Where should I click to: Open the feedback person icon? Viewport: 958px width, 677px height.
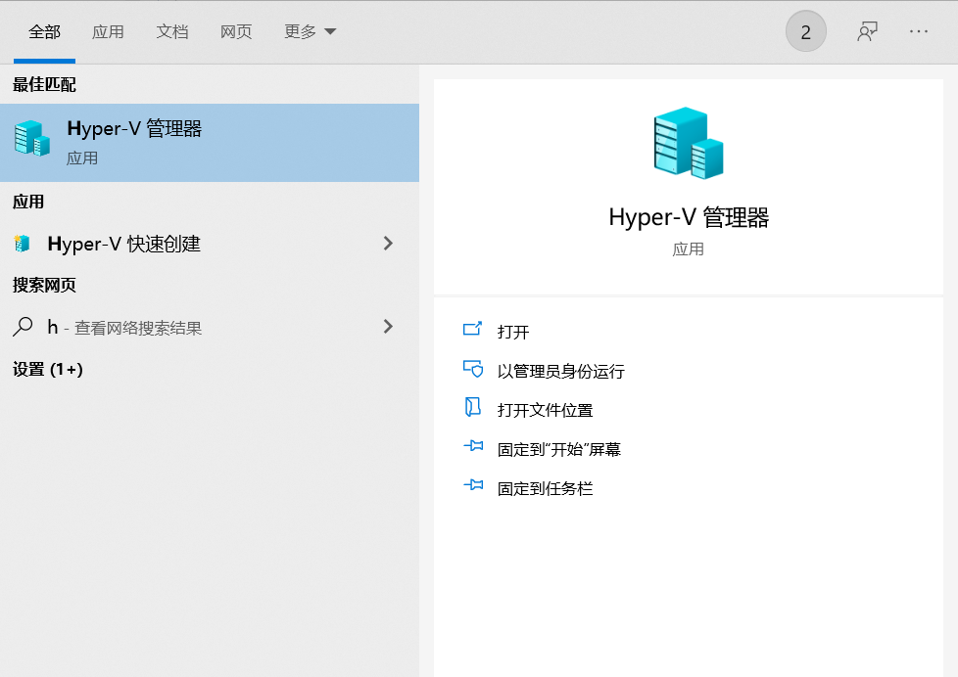[x=868, y=31]
